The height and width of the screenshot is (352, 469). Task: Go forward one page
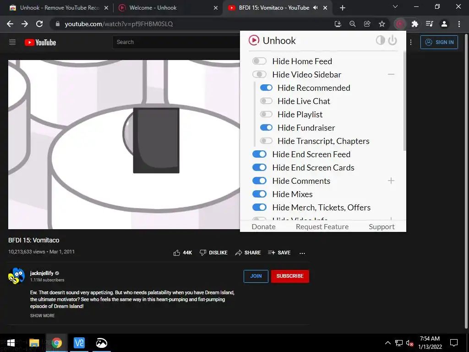click(25, 24)
